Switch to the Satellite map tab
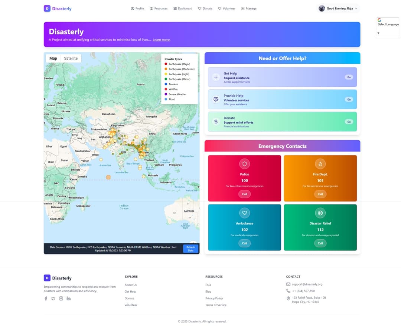401x330 pixels. point(71,58)
